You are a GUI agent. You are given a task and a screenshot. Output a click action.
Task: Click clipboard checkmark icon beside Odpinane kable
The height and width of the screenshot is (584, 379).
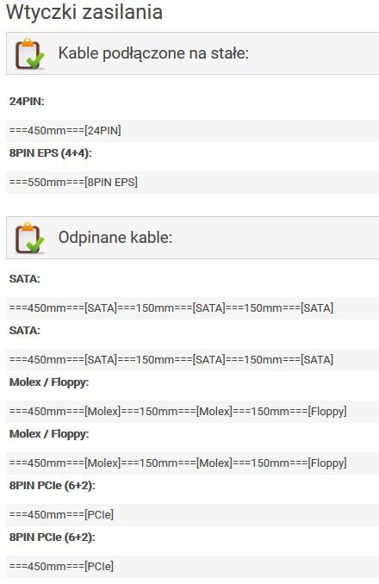tap(29, 238)
